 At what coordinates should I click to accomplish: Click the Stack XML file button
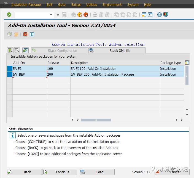117,51
